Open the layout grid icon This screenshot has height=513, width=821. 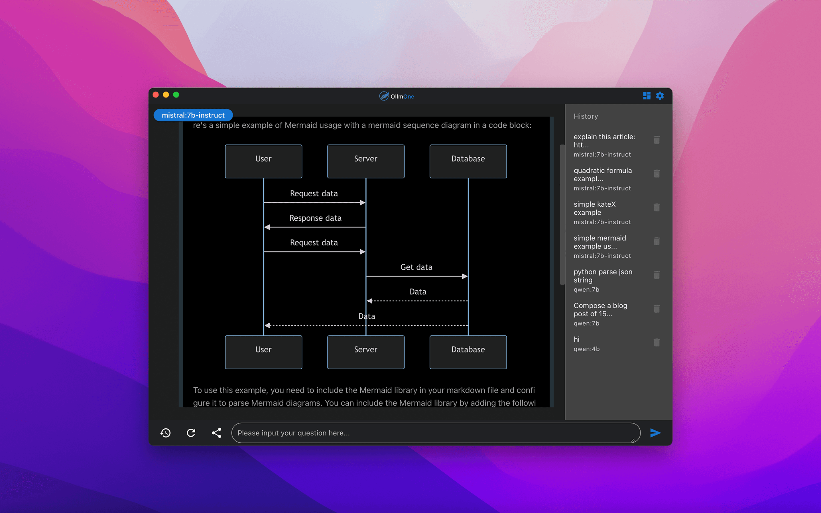647,96
